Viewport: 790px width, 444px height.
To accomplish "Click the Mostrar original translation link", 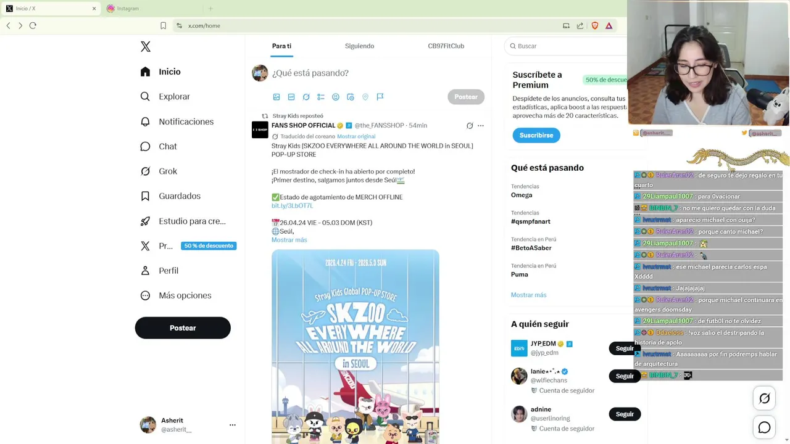I will pyautogui.click(x=356, y=136).
